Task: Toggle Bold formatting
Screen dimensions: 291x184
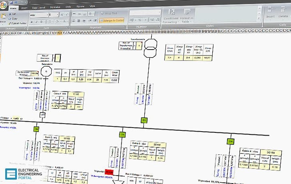Action: [32, 22]
